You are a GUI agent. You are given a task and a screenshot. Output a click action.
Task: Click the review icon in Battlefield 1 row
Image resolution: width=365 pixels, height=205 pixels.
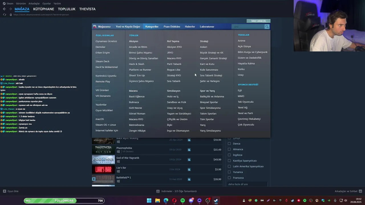pyautogui.click(x=189, y=179)
